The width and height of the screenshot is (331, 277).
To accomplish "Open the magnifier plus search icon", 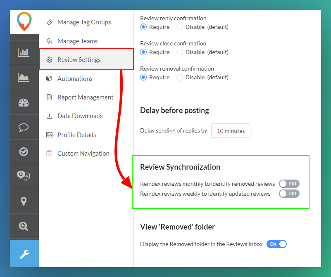I will click(24, 226).
